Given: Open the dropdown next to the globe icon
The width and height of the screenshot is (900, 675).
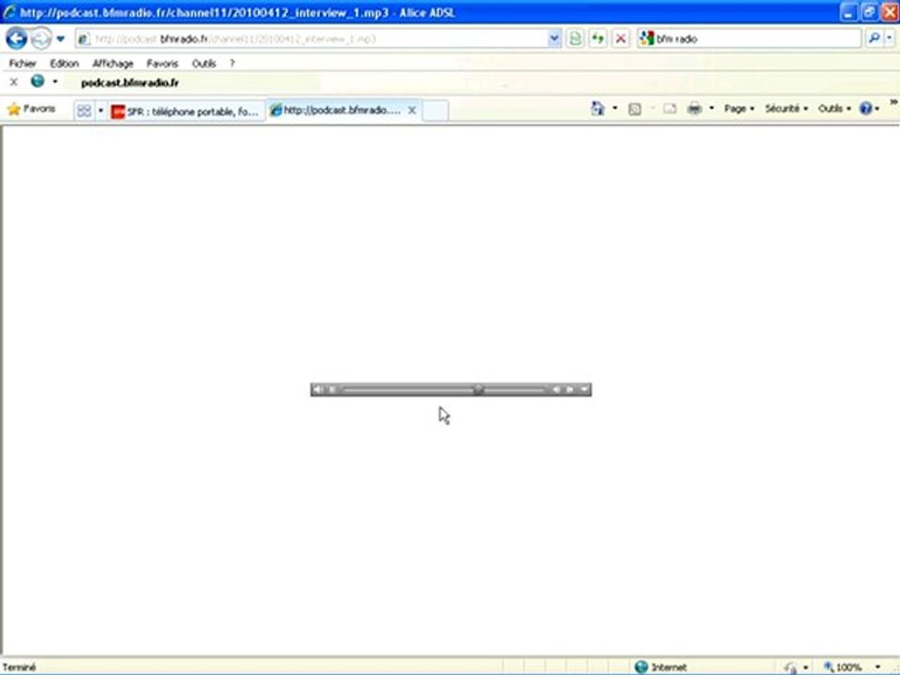Looking at the screenshot, I should [x=55, y=82].
